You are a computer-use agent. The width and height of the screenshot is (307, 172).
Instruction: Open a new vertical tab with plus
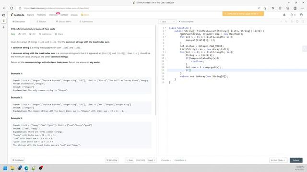tap(3, 27)
